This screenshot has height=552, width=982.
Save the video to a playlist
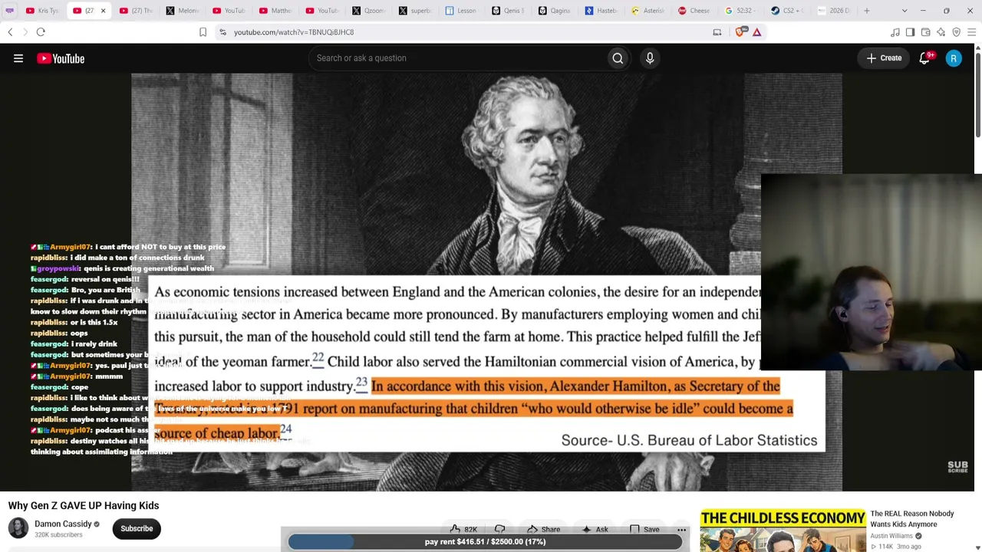coord(643,529)
